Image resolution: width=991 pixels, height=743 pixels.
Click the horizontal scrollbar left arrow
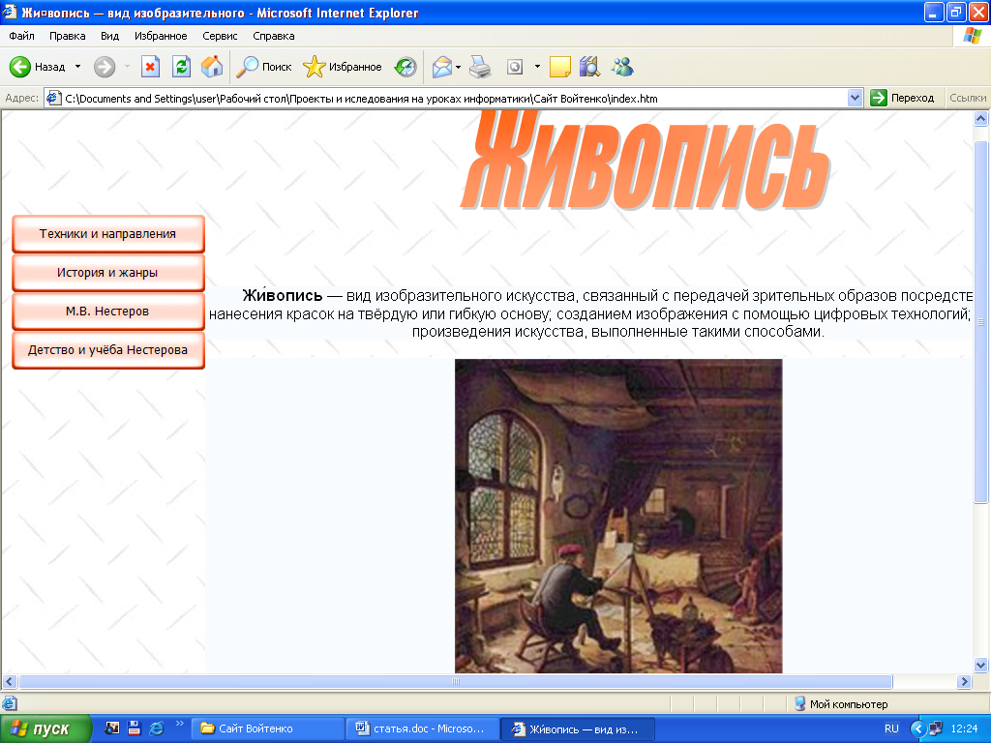tap(10, 682)
